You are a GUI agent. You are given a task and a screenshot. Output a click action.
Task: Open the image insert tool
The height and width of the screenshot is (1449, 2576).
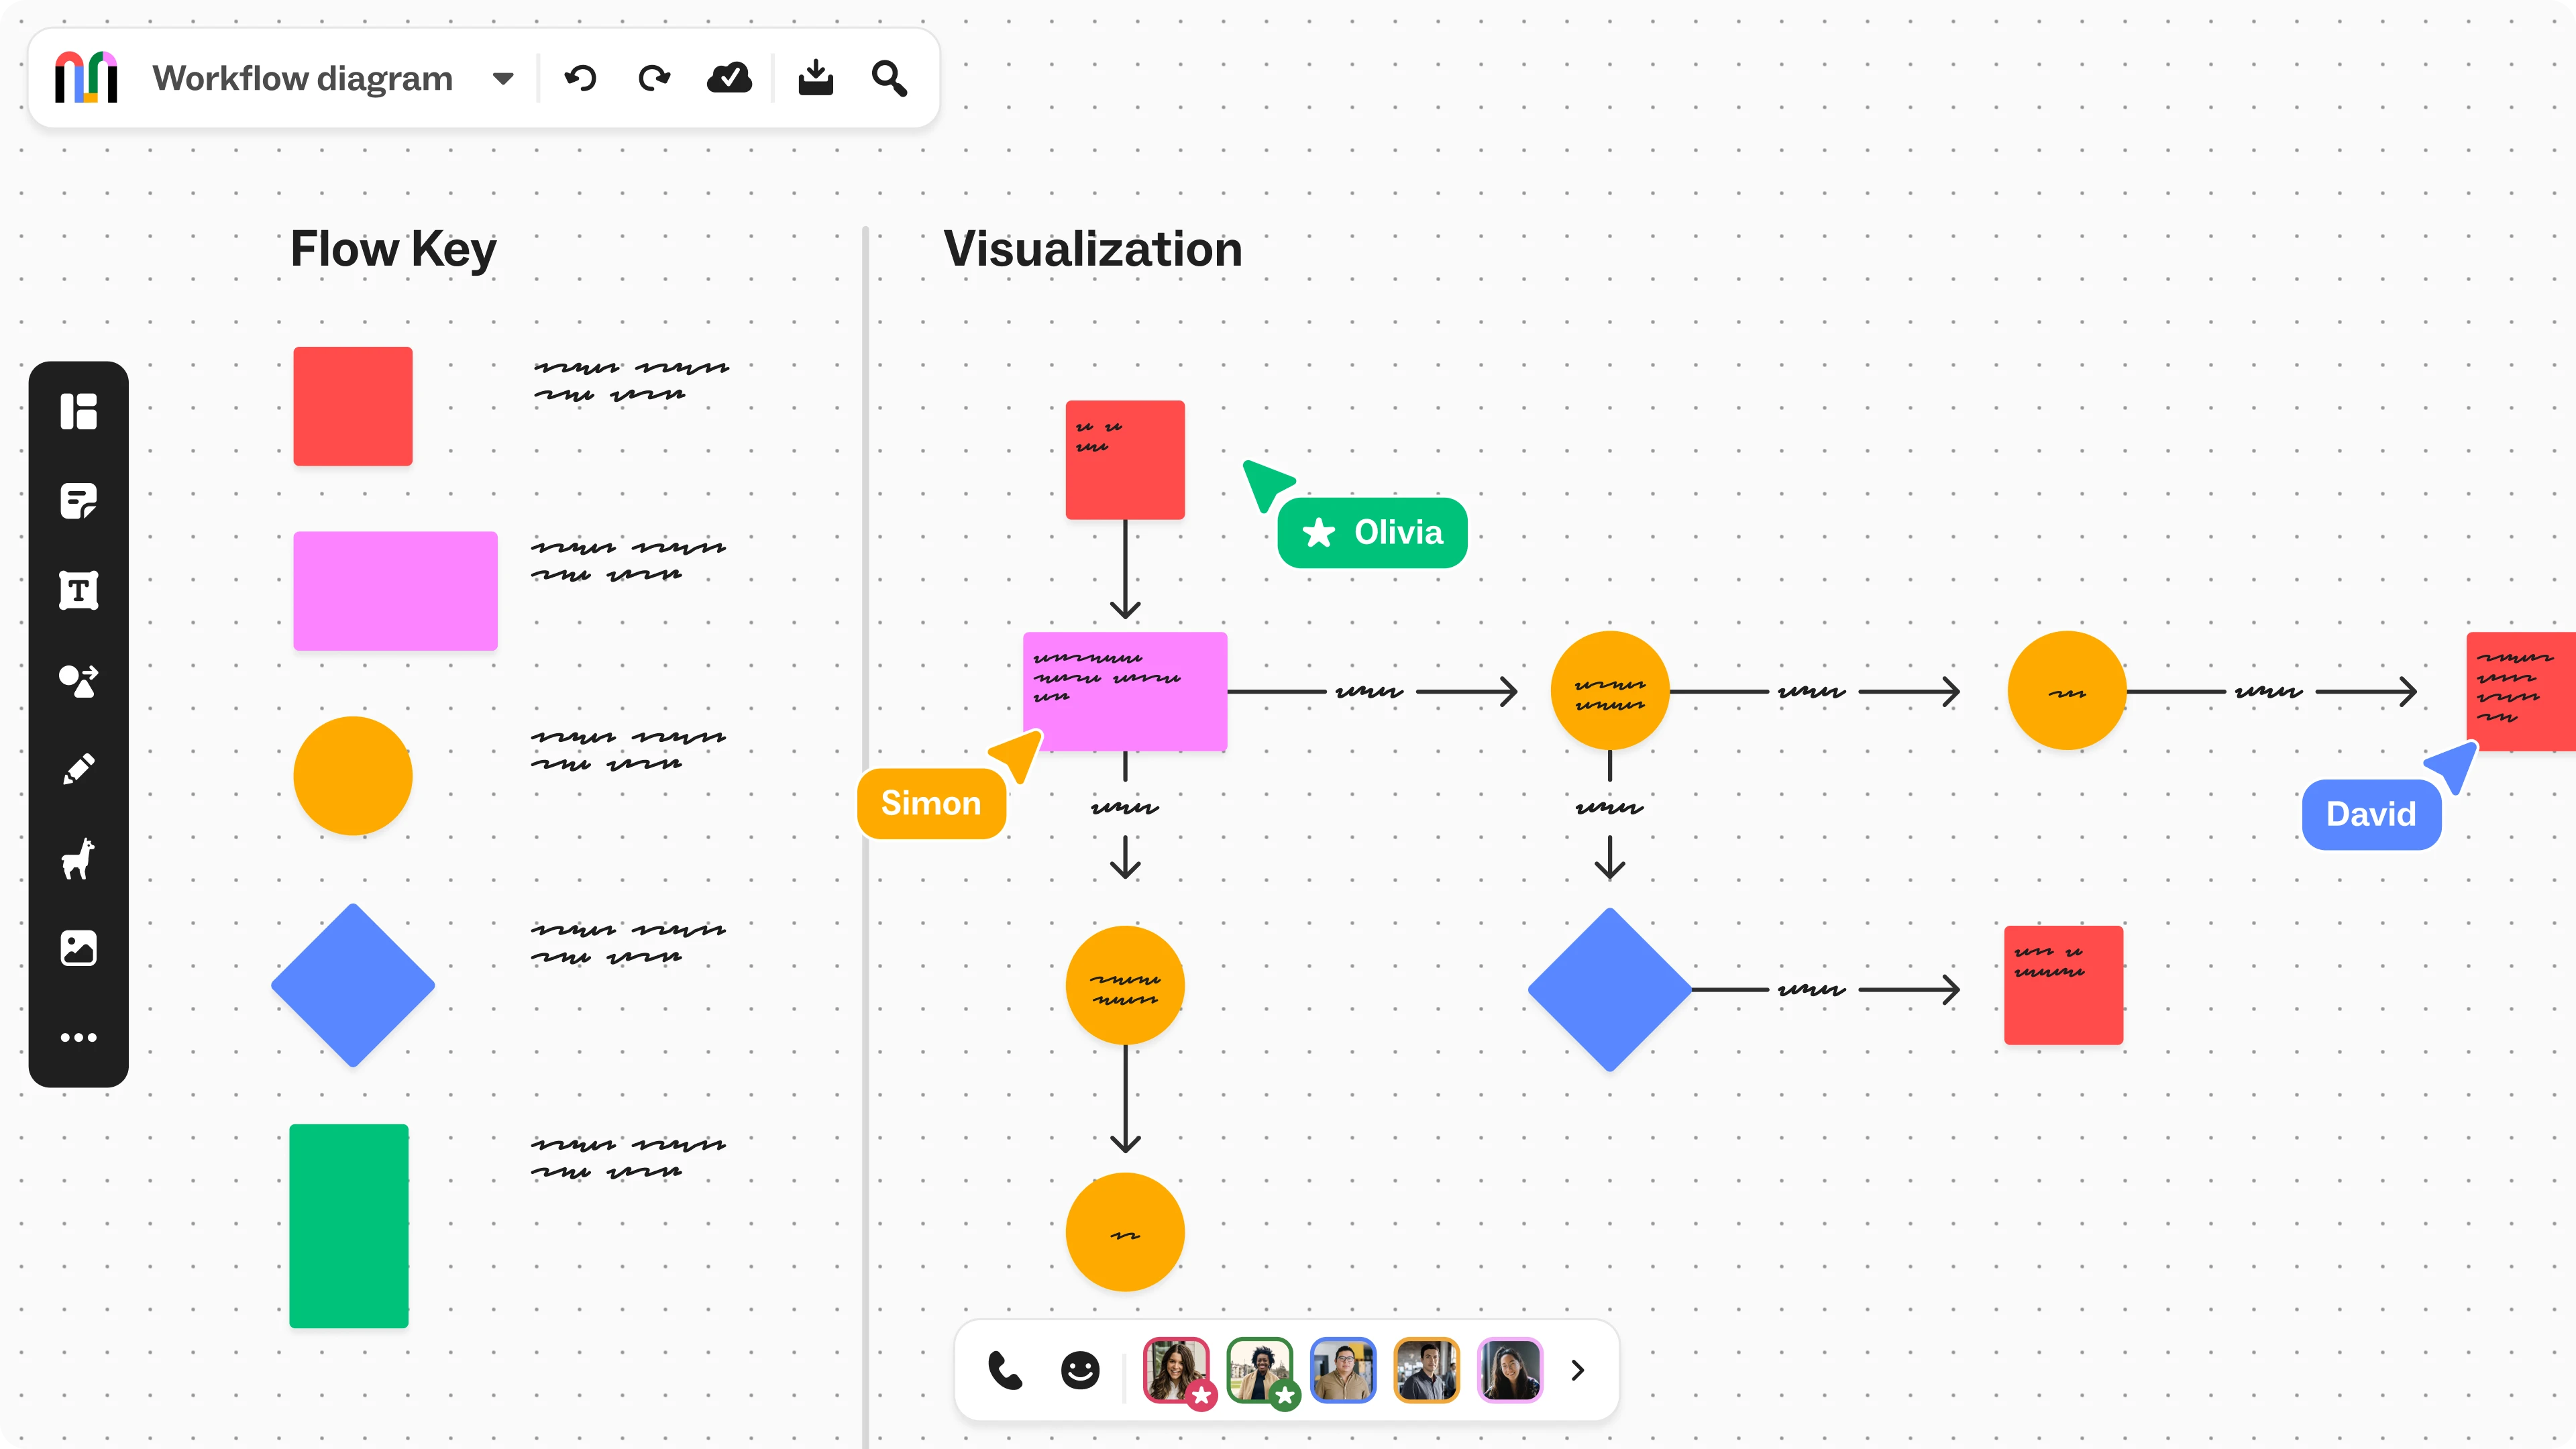click(x=79, y=948)
